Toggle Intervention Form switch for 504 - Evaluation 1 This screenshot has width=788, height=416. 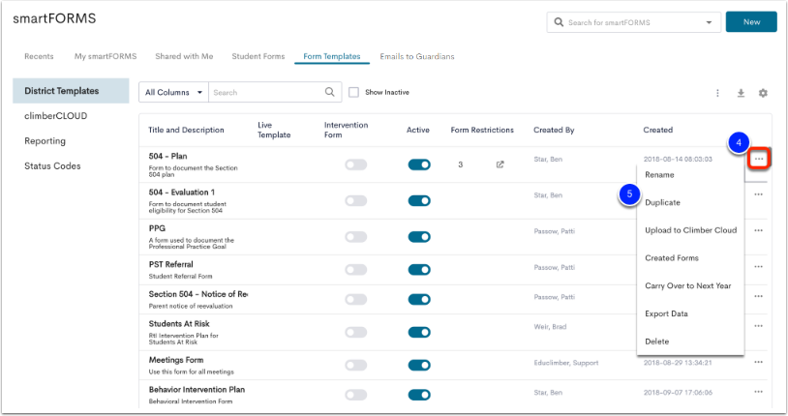356,200
